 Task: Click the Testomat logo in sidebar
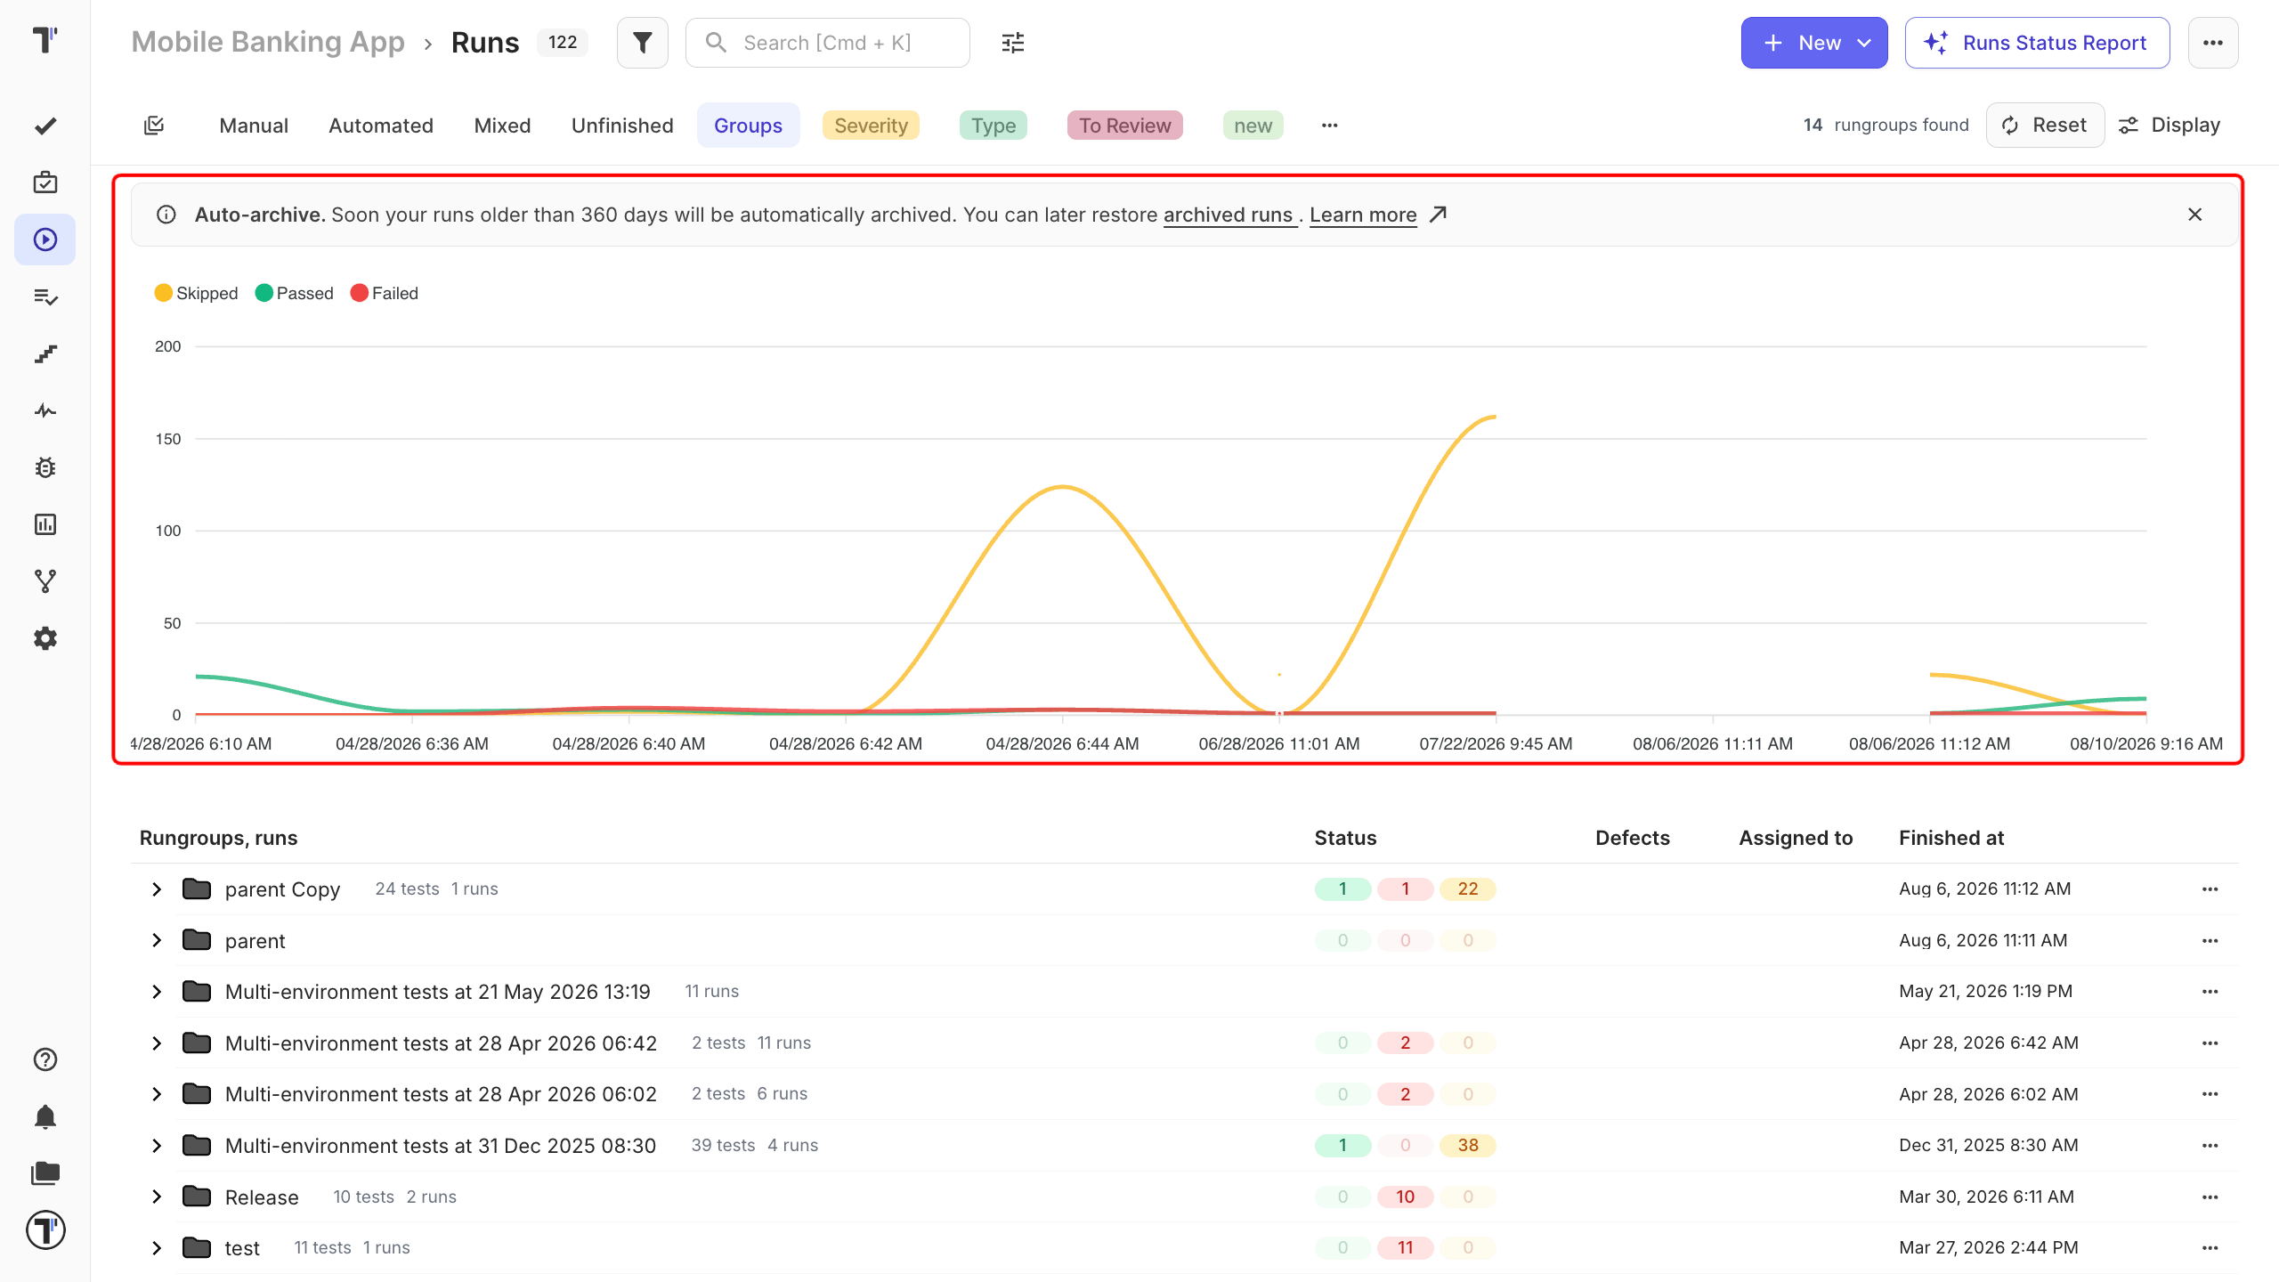pyautogui.click(x=45, y=40)
